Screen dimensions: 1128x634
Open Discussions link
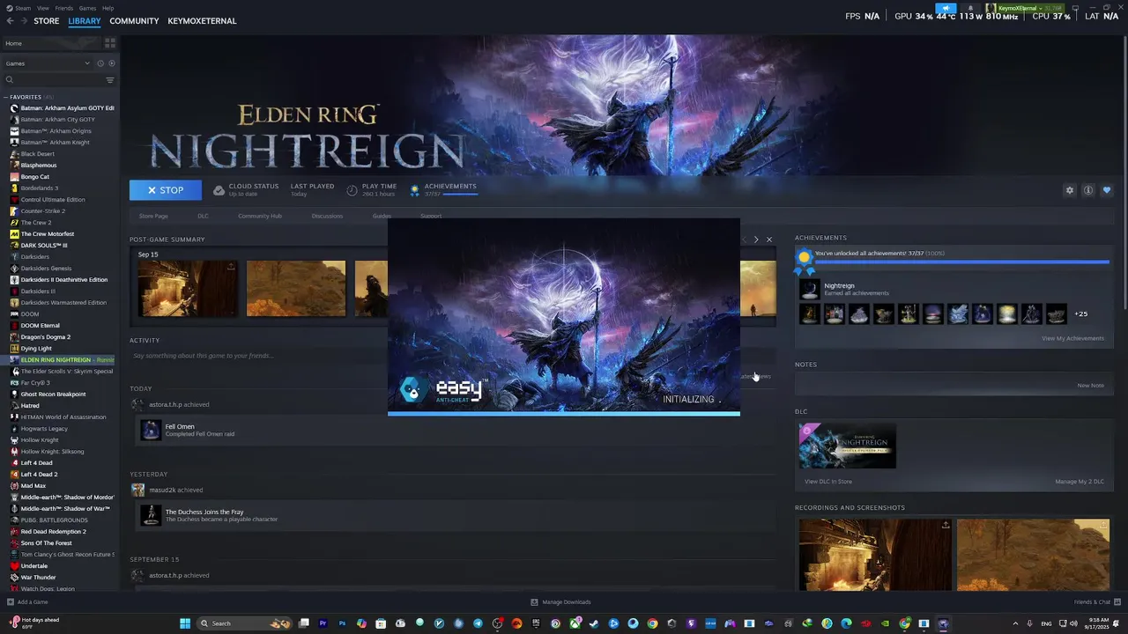pyautogui.click(x=327, y=216)
